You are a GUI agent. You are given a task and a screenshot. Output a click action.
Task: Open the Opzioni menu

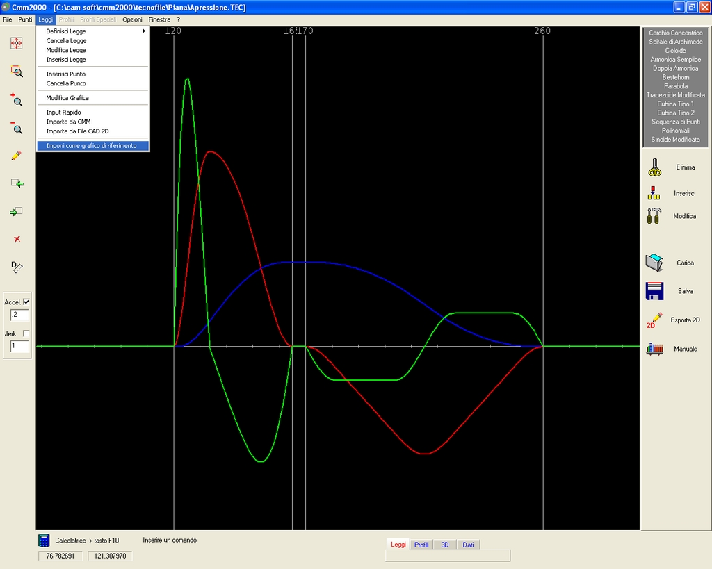click(132, 19)
